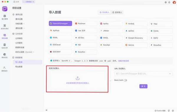Click the shirt theme icon
The image size is (177, 112).
(x=169, y=111)
